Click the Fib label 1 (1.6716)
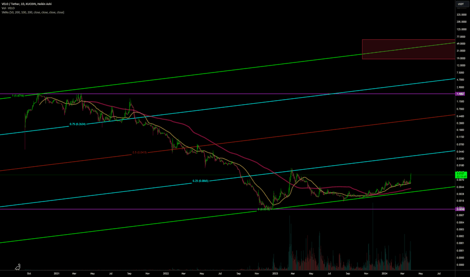Image resolution: width=470 pixels, height=277 pixels. [x=18, y=96]
